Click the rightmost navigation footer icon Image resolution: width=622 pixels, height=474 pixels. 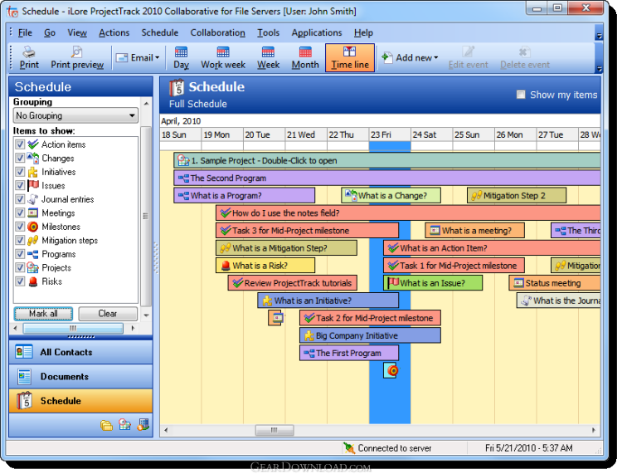143,425
